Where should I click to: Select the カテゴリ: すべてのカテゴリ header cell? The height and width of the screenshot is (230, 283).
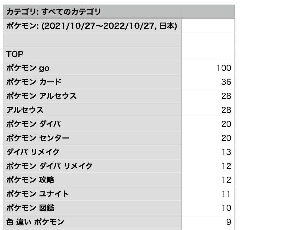91,12
